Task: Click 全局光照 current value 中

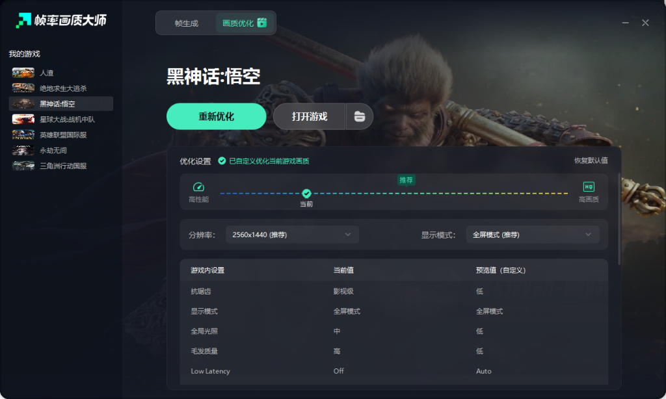Action: 337,331
